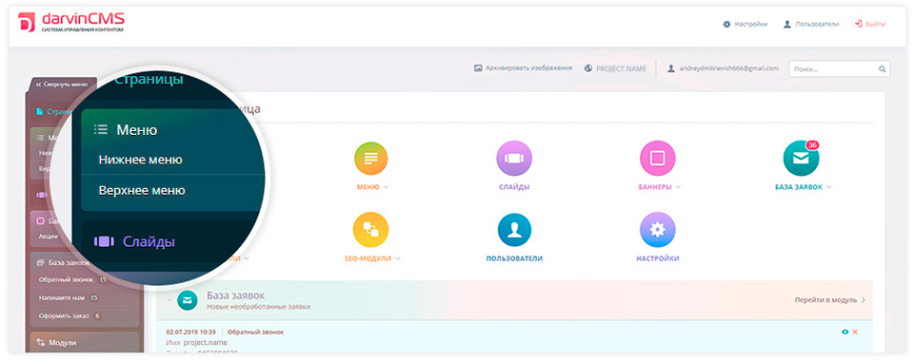Open Пользователи link in top bar
The image size is (914, 361).
(x=811, y=25)
